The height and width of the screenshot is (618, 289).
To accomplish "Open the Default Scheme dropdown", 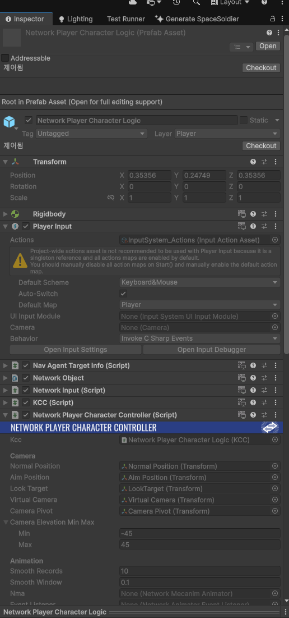I will click(x=200, y=282).
